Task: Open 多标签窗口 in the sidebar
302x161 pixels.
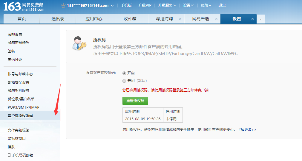Action: pos(17,139)
